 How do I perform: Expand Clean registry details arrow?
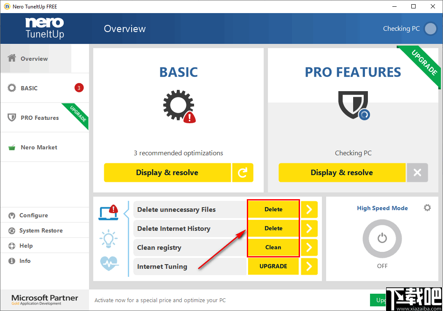pyautogui.click(x=309, y=247)
